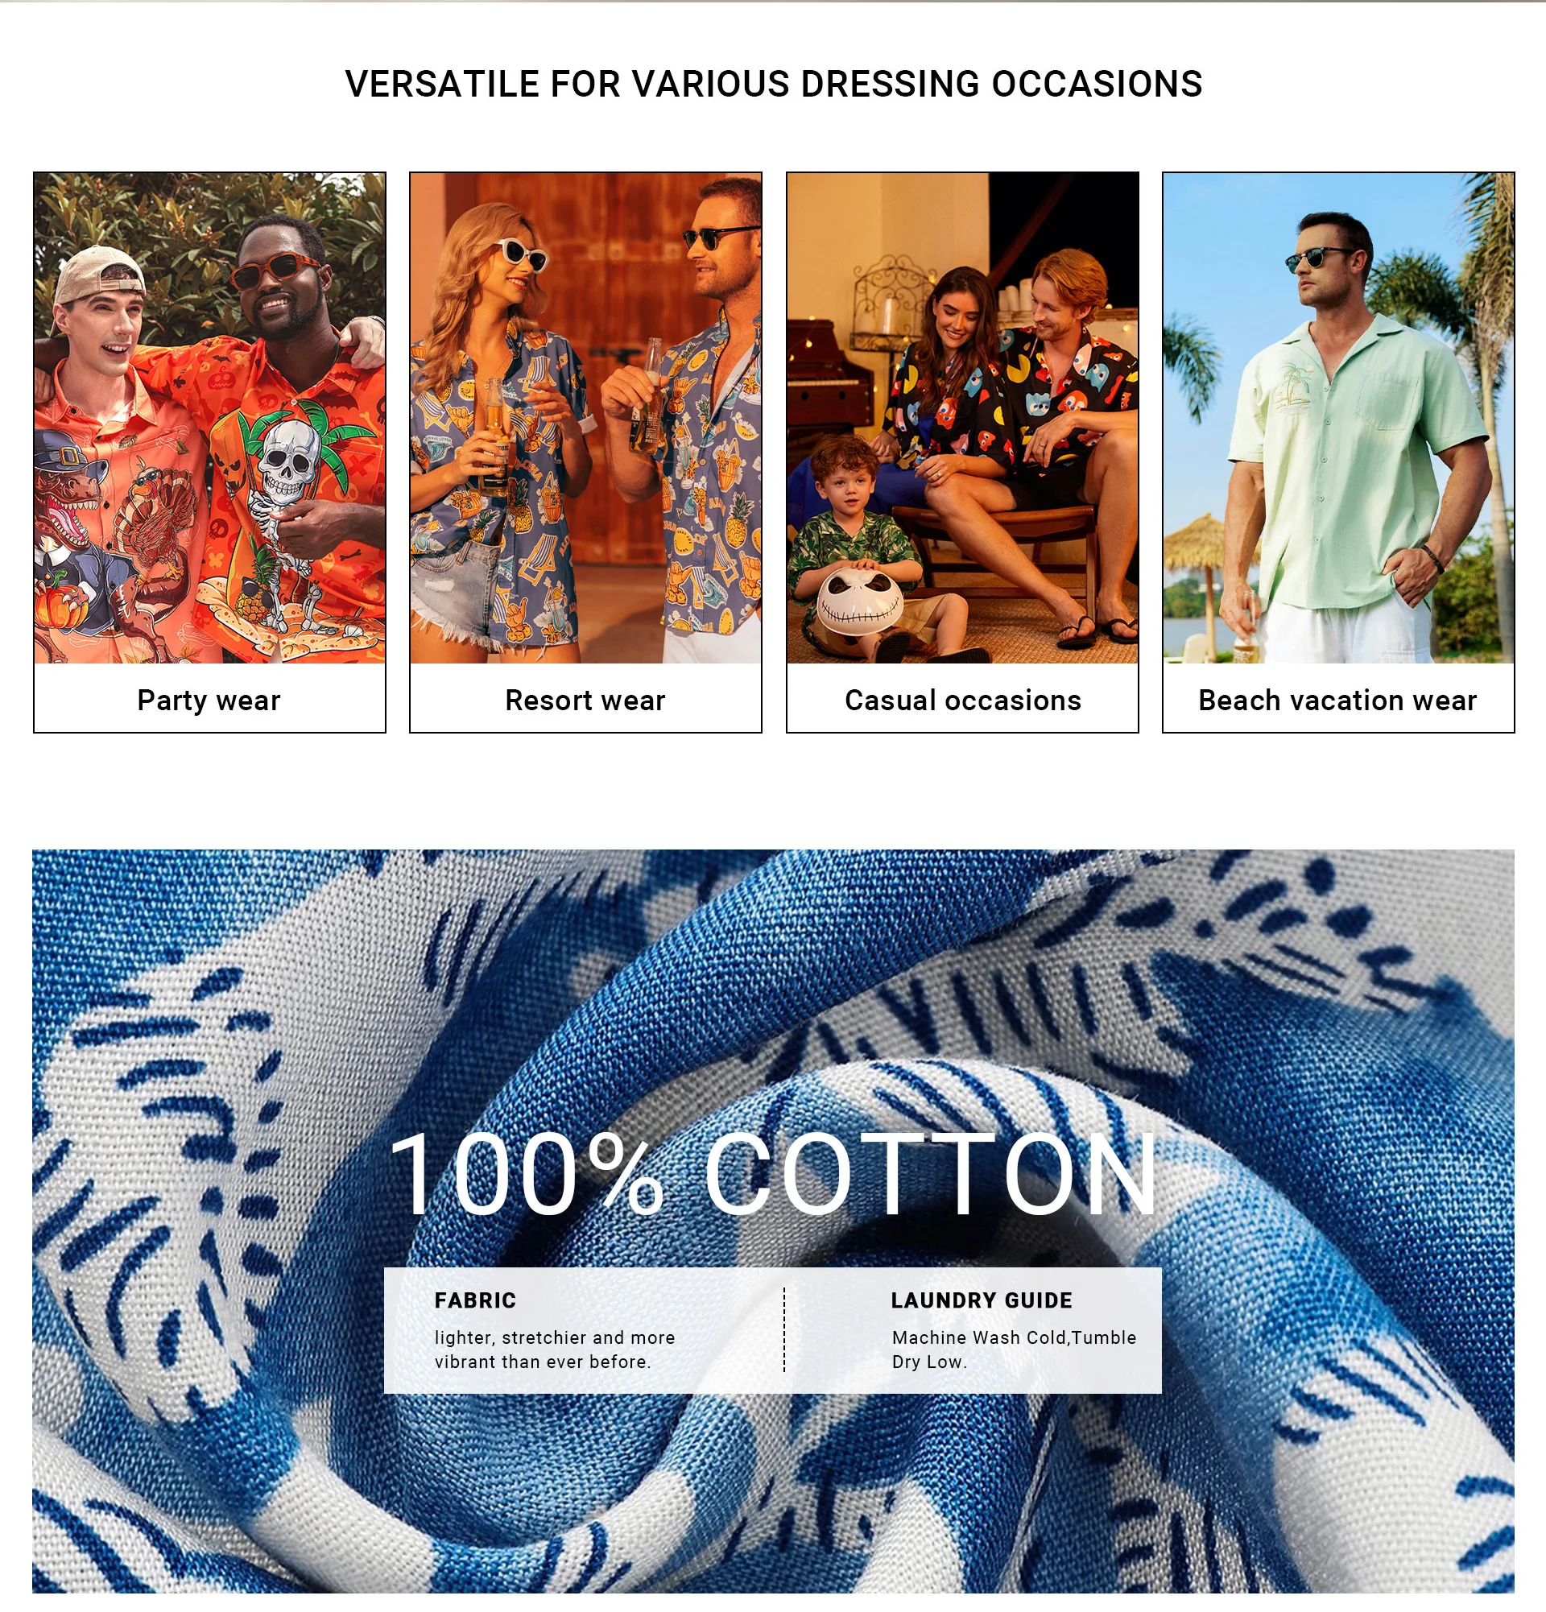The width and height of the screenshot is (1546, 1612).
Task: Click the dashed divider in info box
Action: coord(784,1330)
